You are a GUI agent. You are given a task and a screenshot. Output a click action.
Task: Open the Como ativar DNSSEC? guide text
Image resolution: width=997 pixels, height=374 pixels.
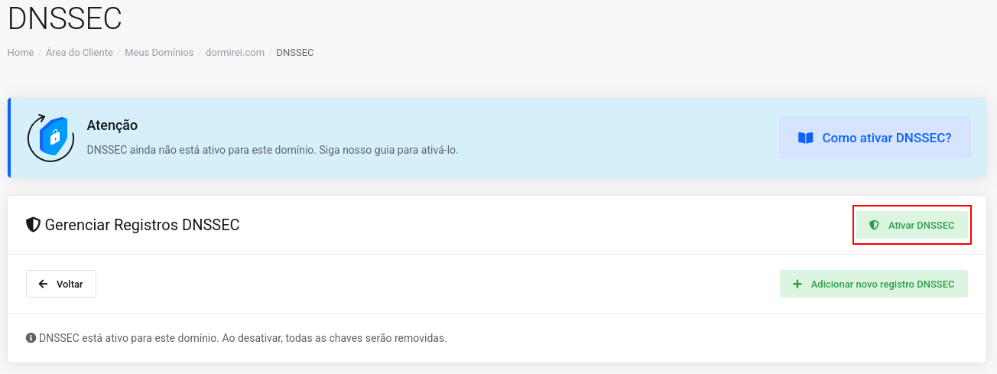point(887,138)
